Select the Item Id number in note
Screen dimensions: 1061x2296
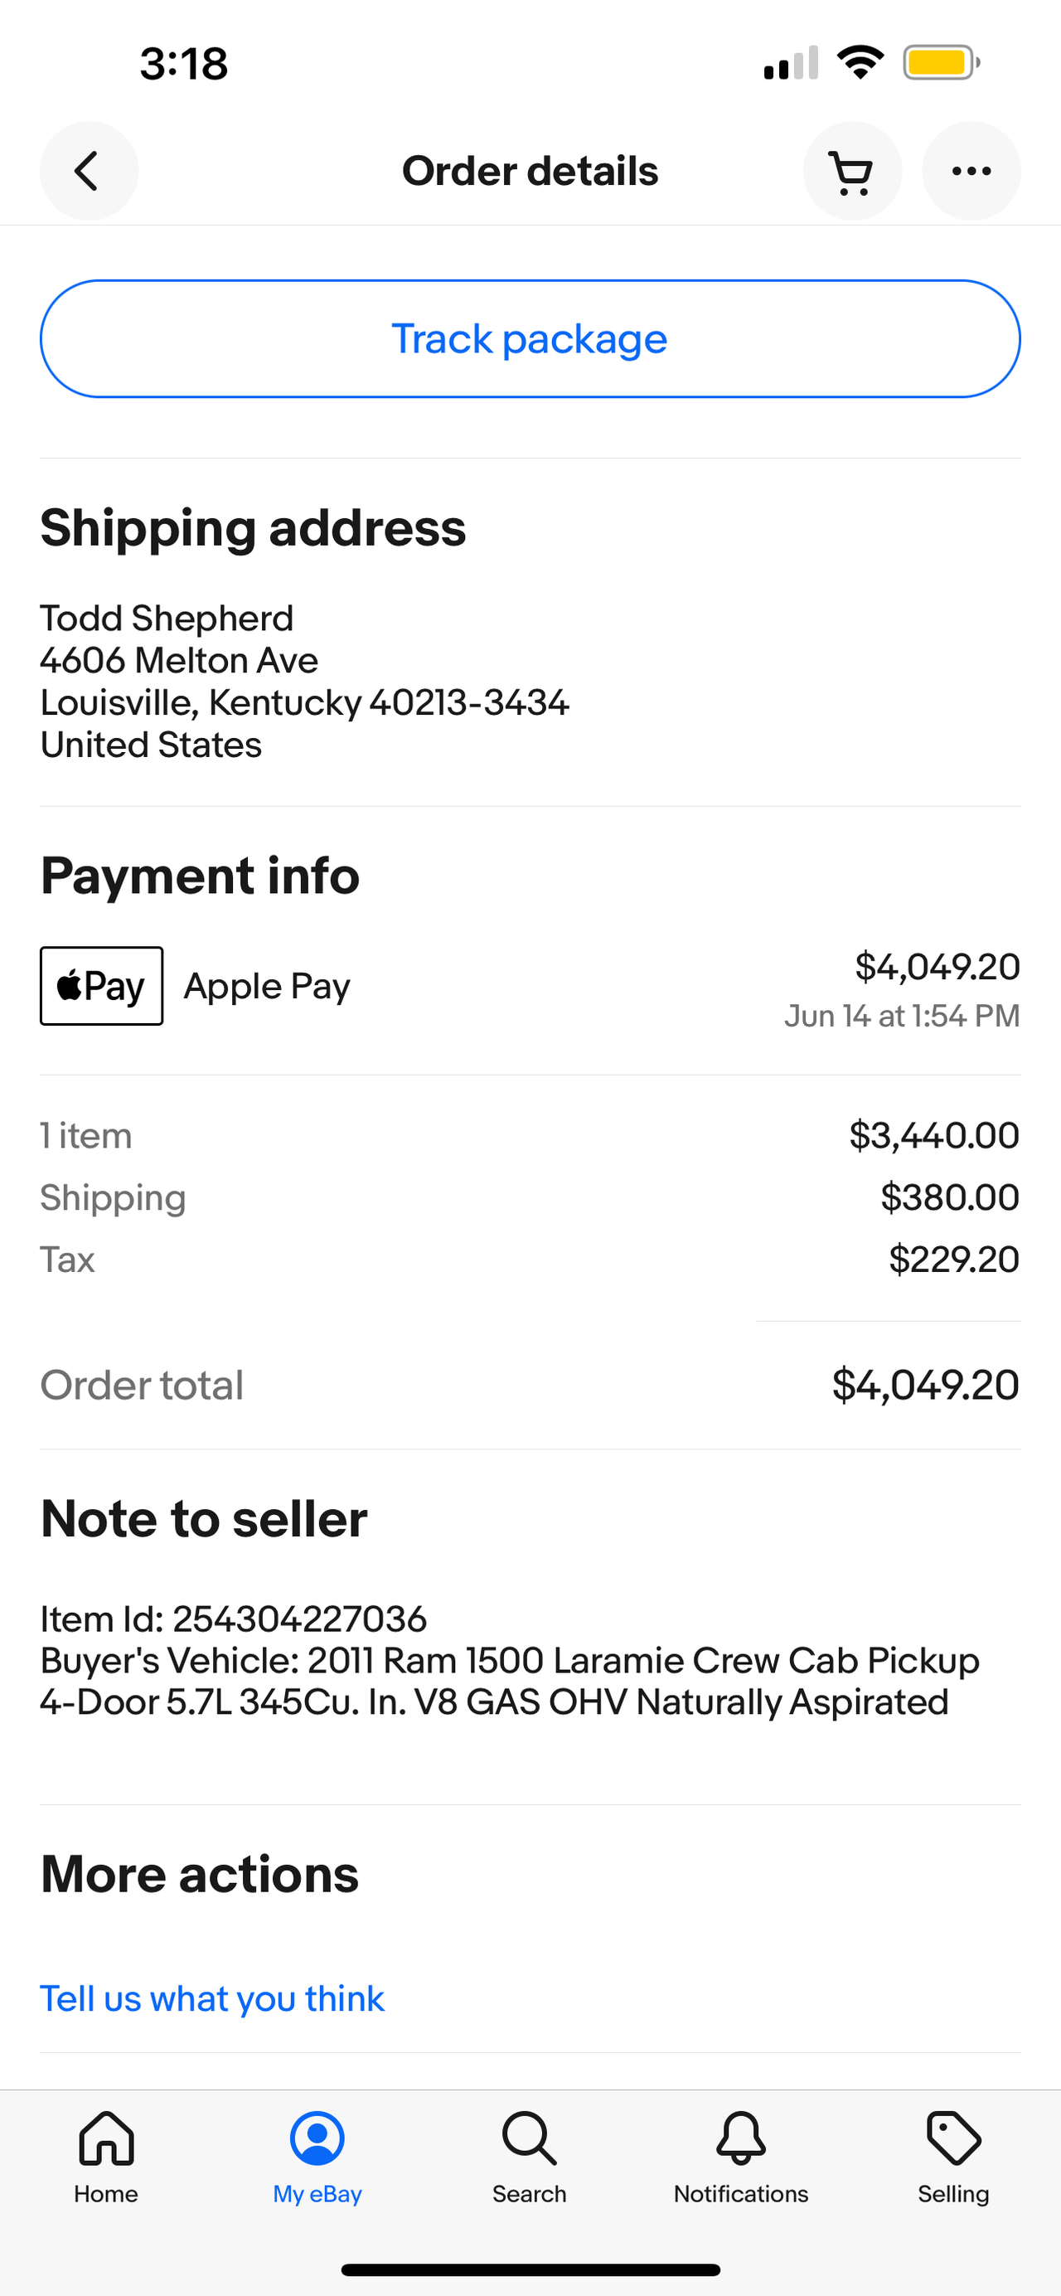(299, 1619)
